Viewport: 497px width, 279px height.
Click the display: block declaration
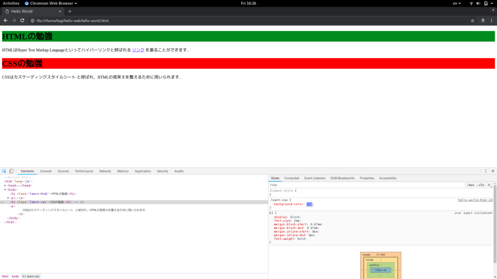pyautogui.click(x=287, y=217)
